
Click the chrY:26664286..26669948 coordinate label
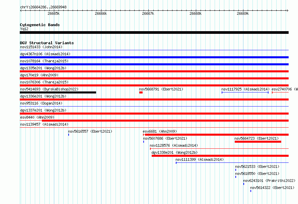click(43, 7)
